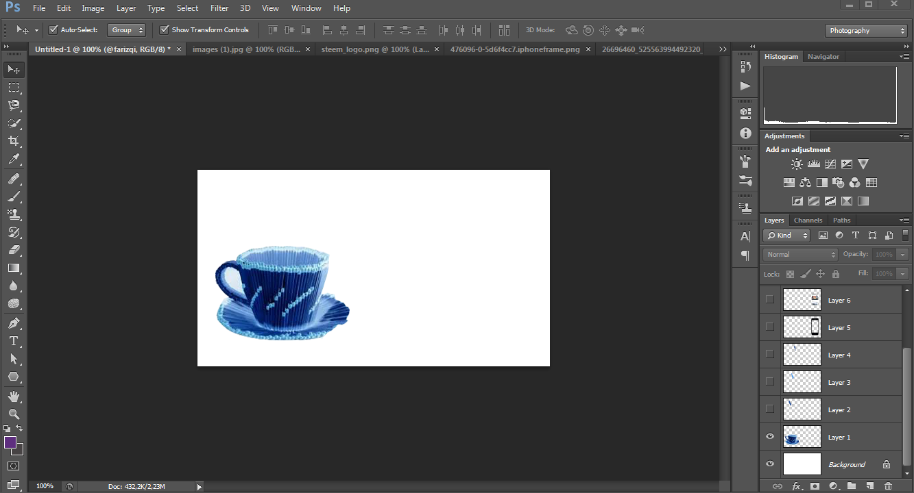Image resolution: width=914 pixels, height=493 pixels.
Task: Show Layer 5 visibility
Action: [x=769, y=327]
